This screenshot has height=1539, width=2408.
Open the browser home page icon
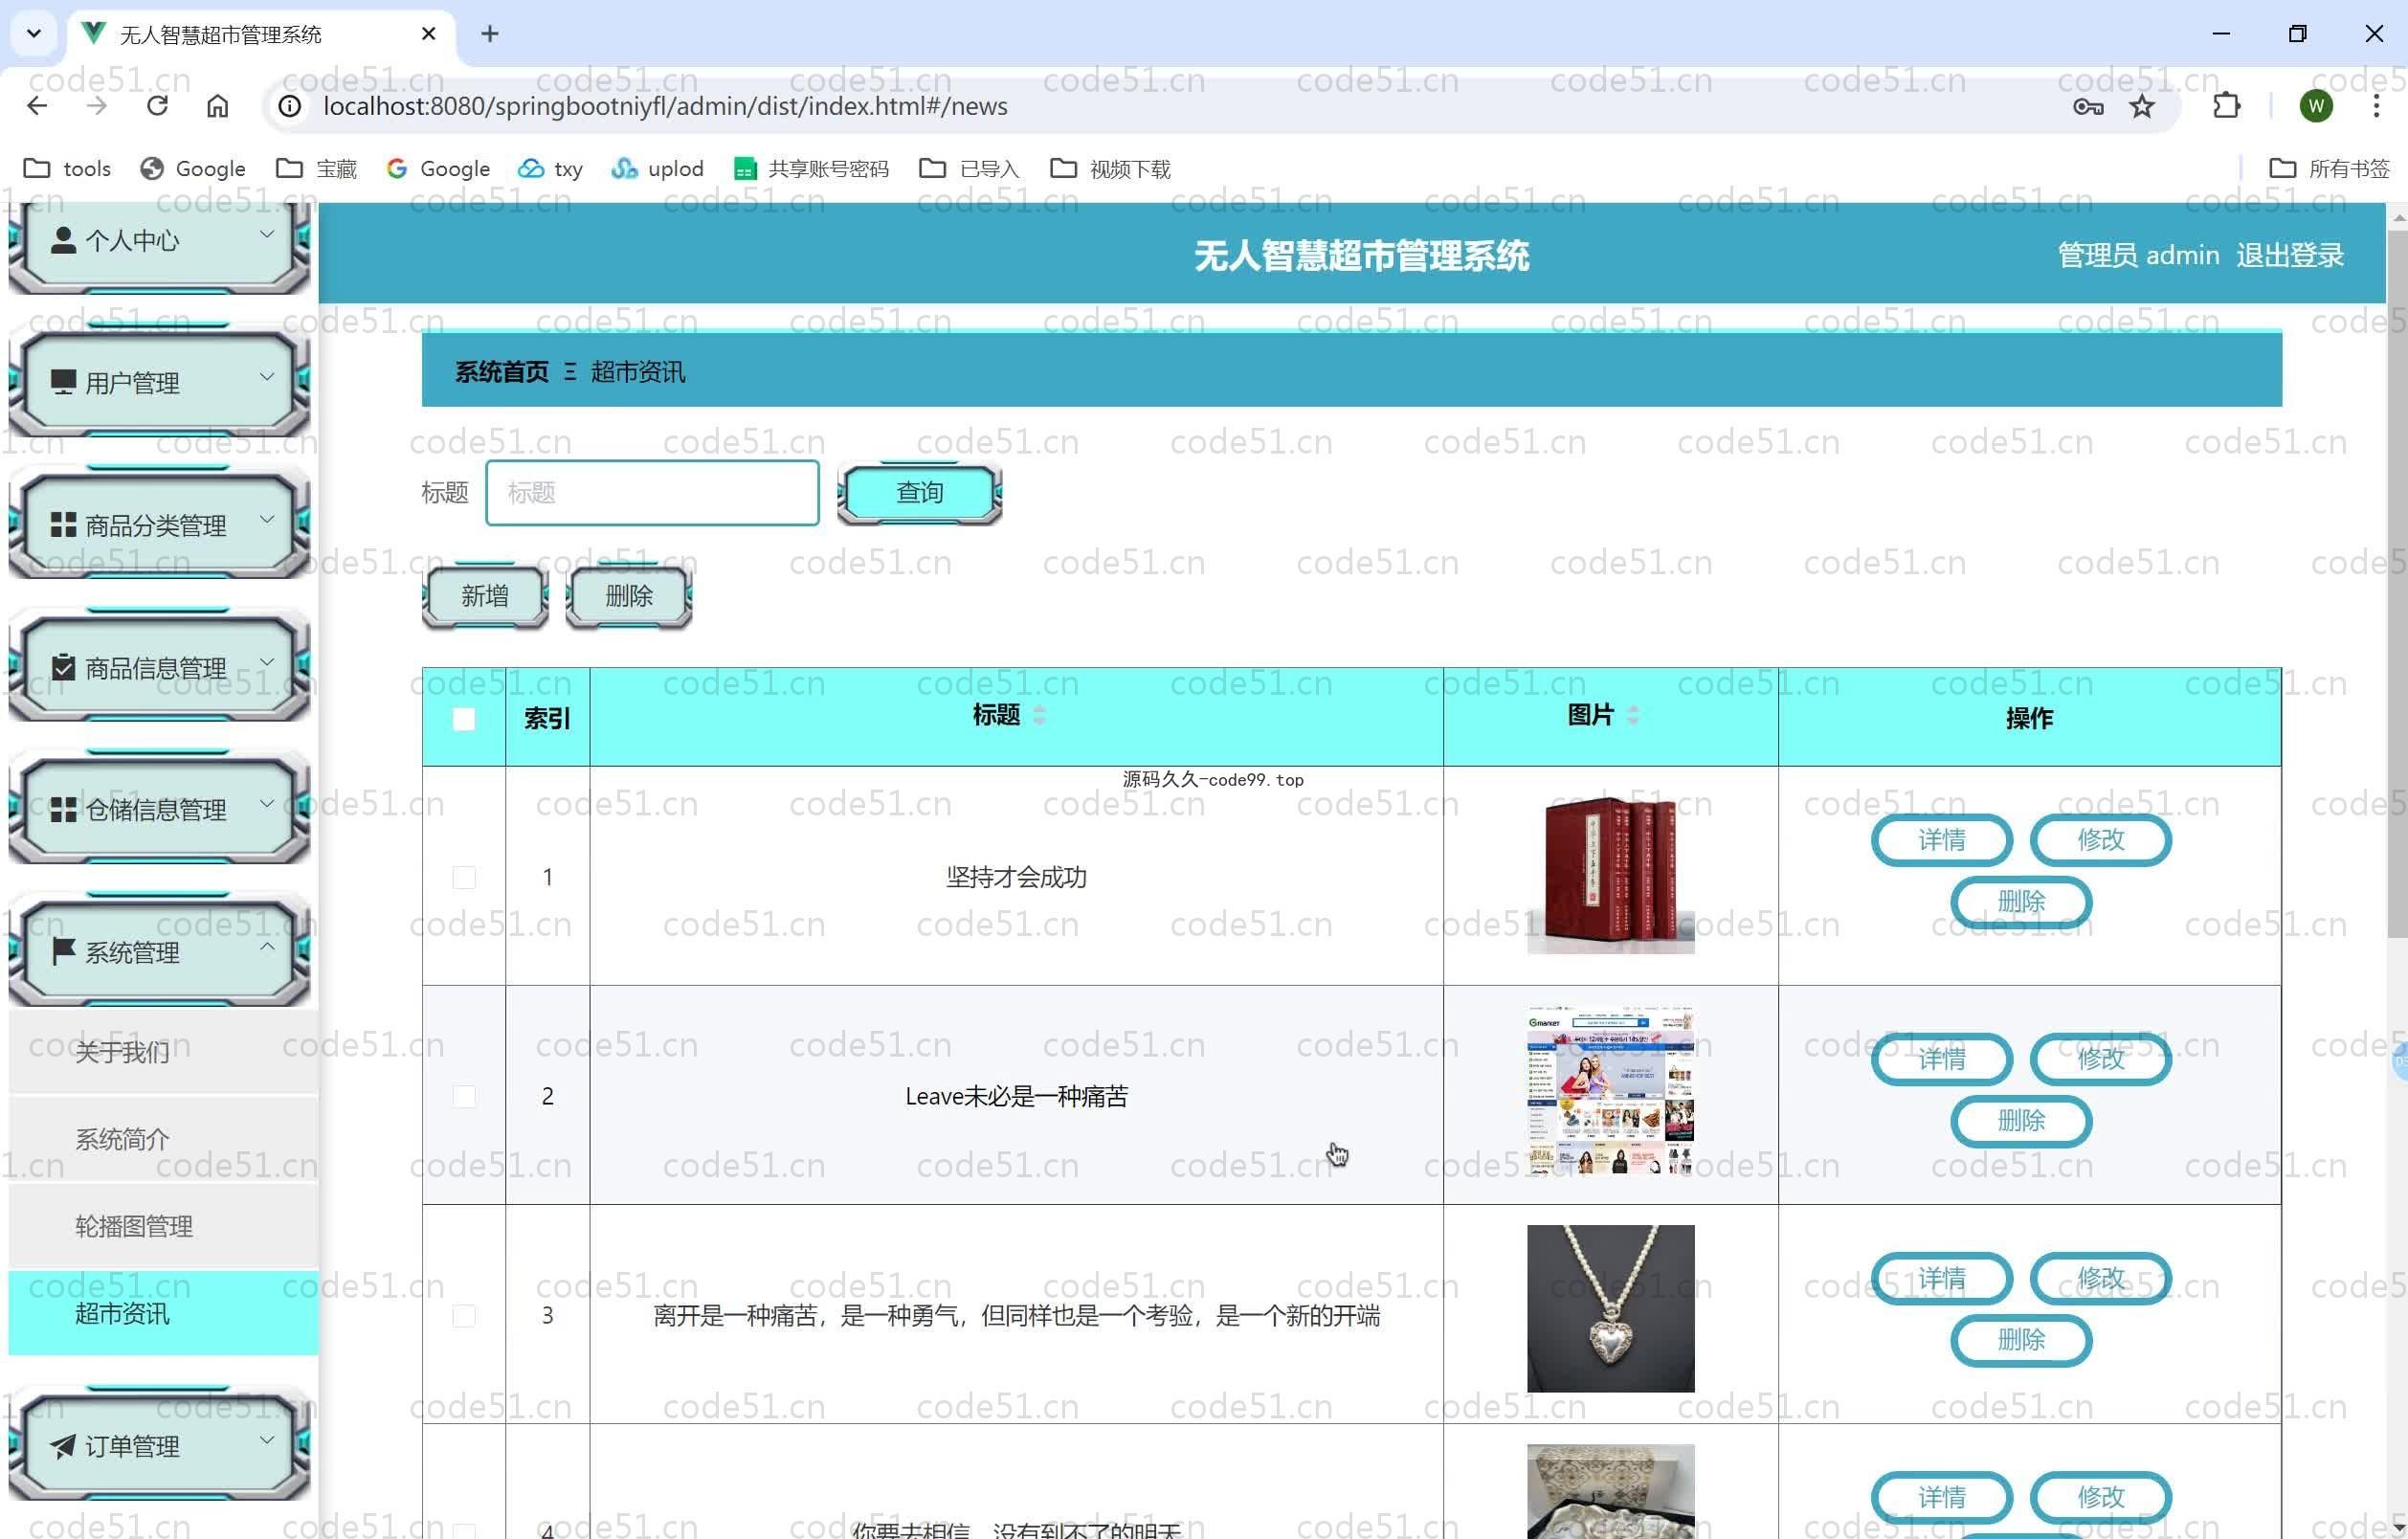pyautogui.click(x=217, y=106)
